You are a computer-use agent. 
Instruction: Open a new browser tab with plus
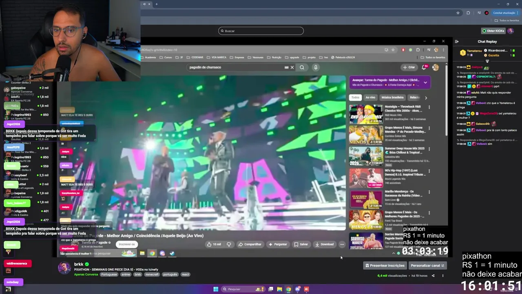[x=157, y=4]
